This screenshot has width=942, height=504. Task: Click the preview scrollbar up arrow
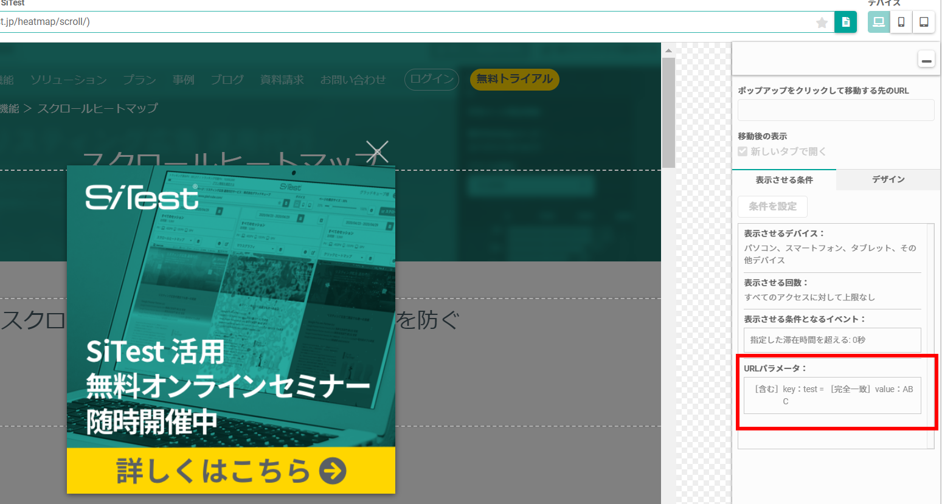pos(668,50)
